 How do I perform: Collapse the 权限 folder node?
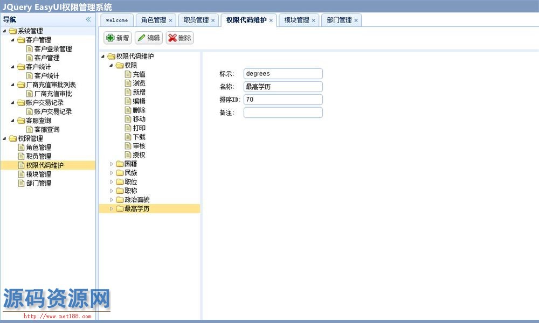click(112, 65)
